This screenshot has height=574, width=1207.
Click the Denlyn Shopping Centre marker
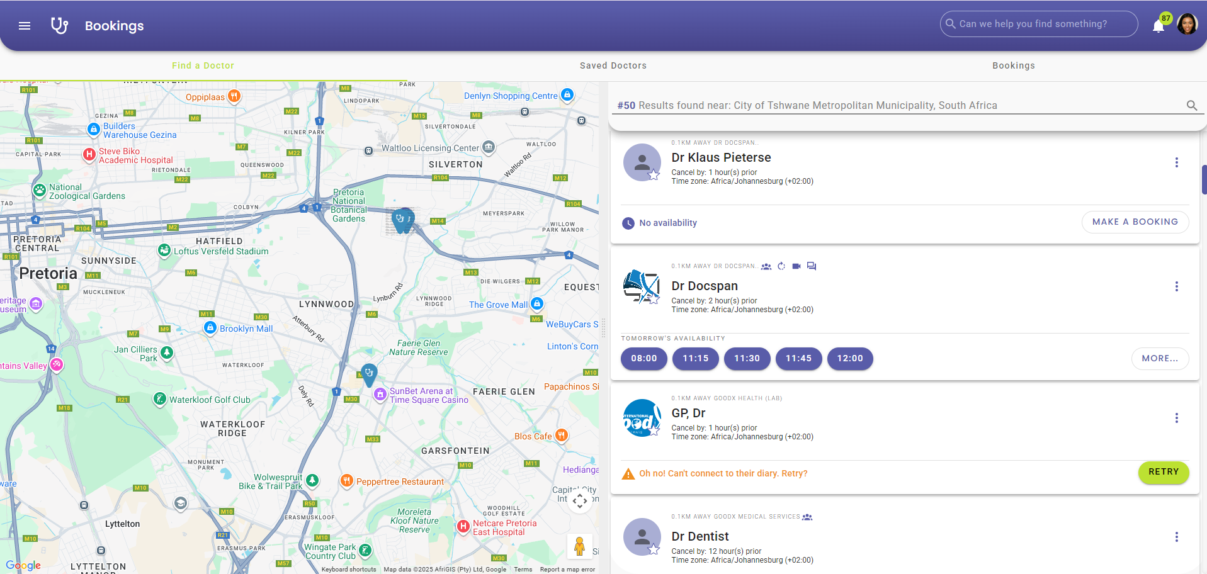[567, 95]
